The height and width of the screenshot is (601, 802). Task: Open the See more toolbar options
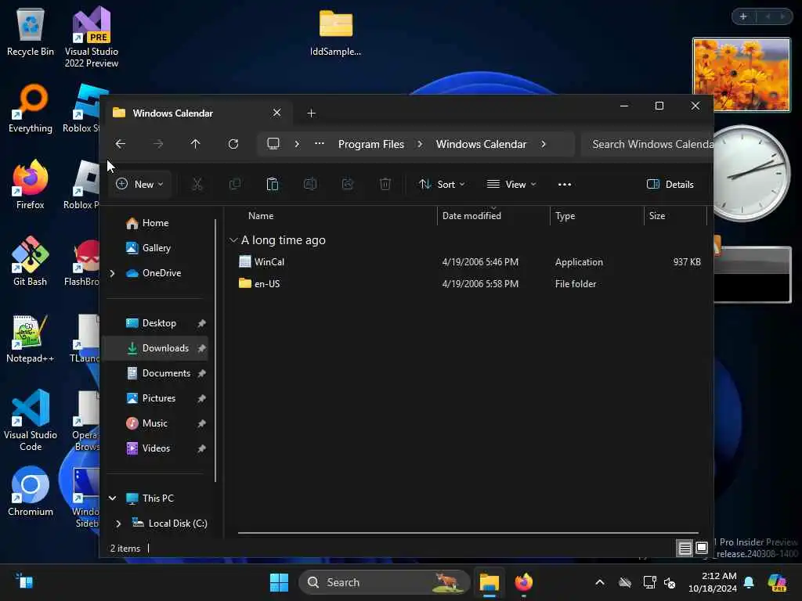click(565, 185)
